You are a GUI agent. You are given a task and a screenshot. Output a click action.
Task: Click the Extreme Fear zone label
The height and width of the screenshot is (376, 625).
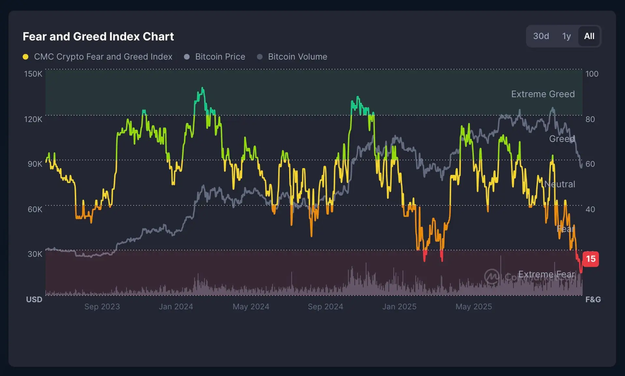[x=546, y=274]
